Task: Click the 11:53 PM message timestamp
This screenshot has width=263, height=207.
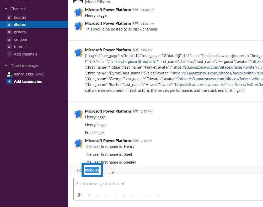Action: pyautogui.click(x=147, y=24)
